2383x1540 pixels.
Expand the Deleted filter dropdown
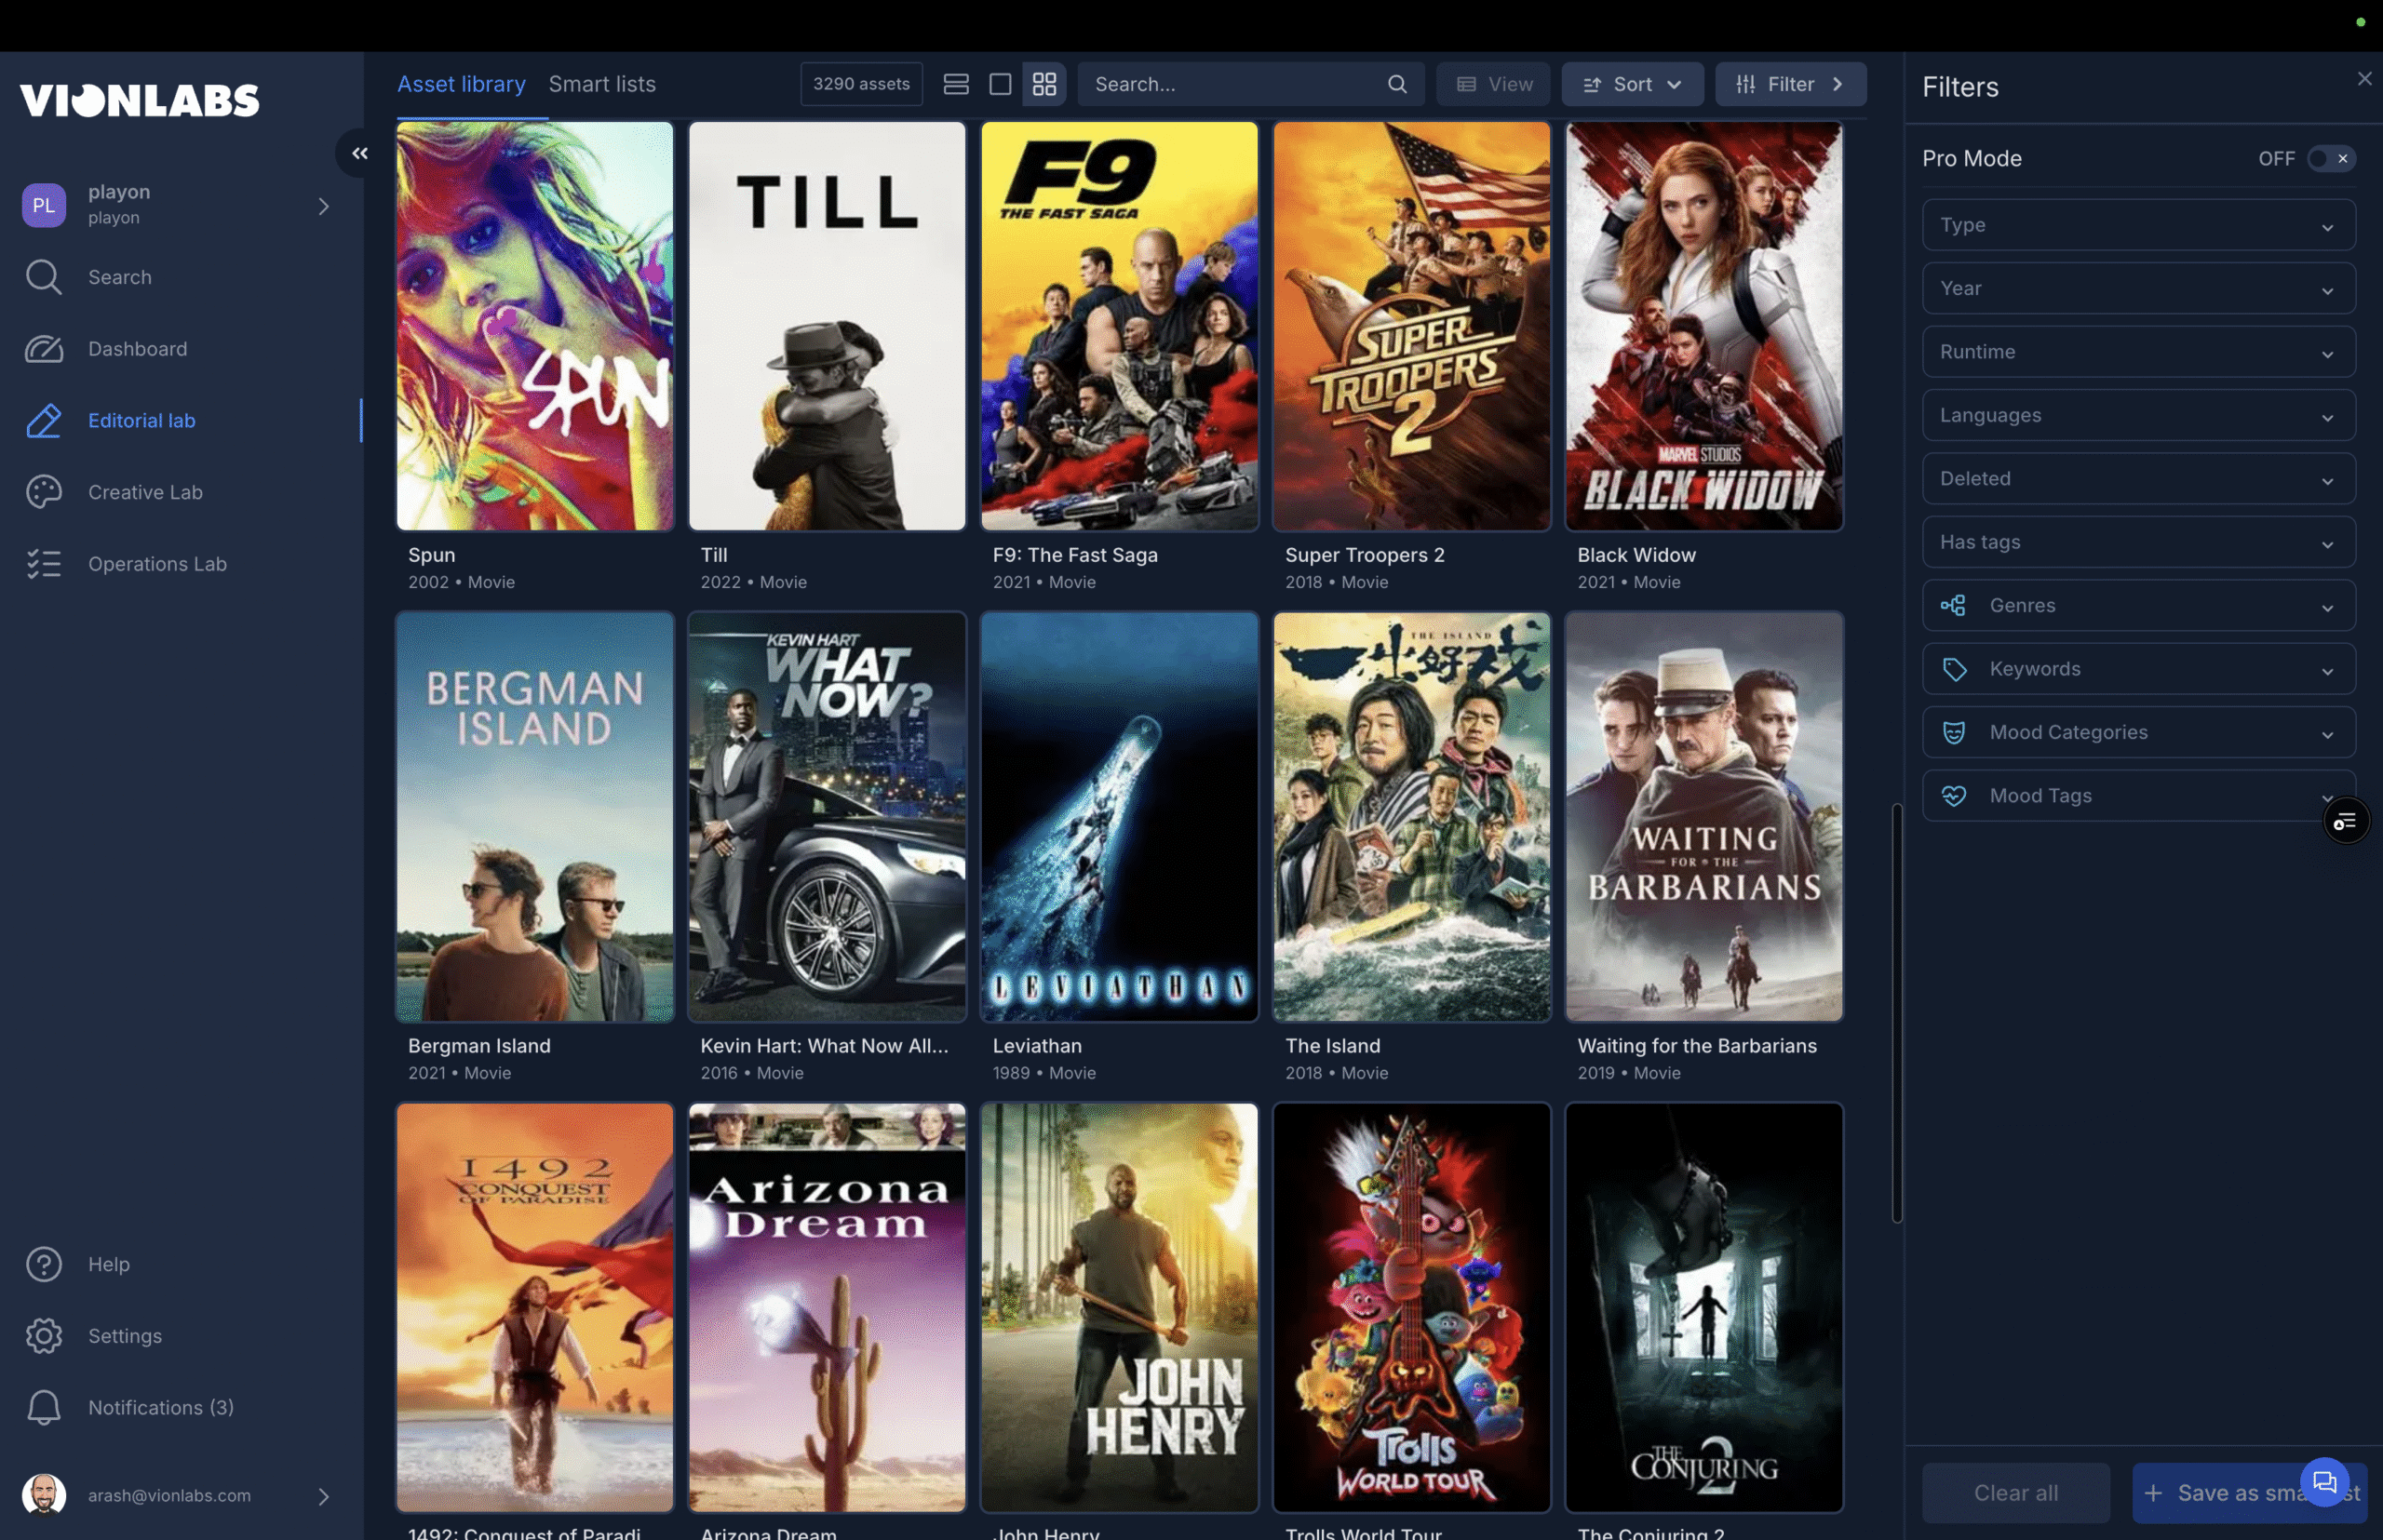click(x=2138, y=478)
